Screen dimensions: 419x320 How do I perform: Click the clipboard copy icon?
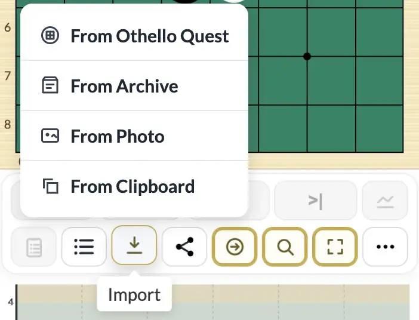(51, 186)
